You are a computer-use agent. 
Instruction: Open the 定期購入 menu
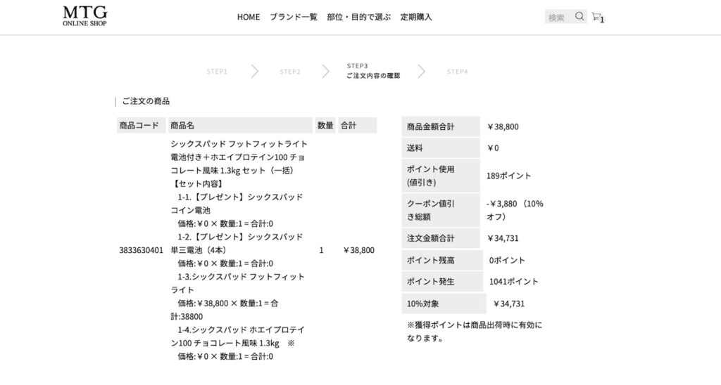[x=416, y=17]
